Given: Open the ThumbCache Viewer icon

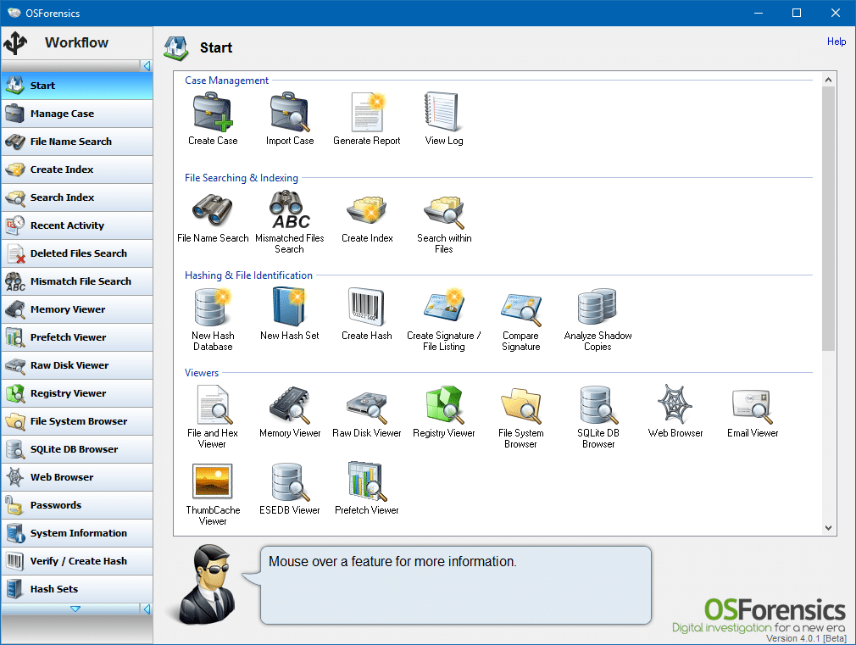Looking at the screenshot, I should pyautogui.click(x=212, y=483).
